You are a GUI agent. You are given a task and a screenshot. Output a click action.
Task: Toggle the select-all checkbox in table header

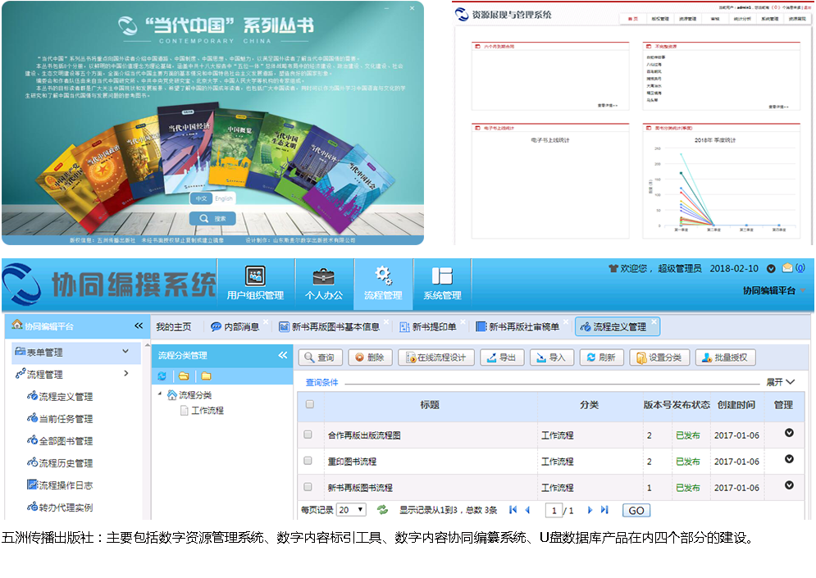309,404
